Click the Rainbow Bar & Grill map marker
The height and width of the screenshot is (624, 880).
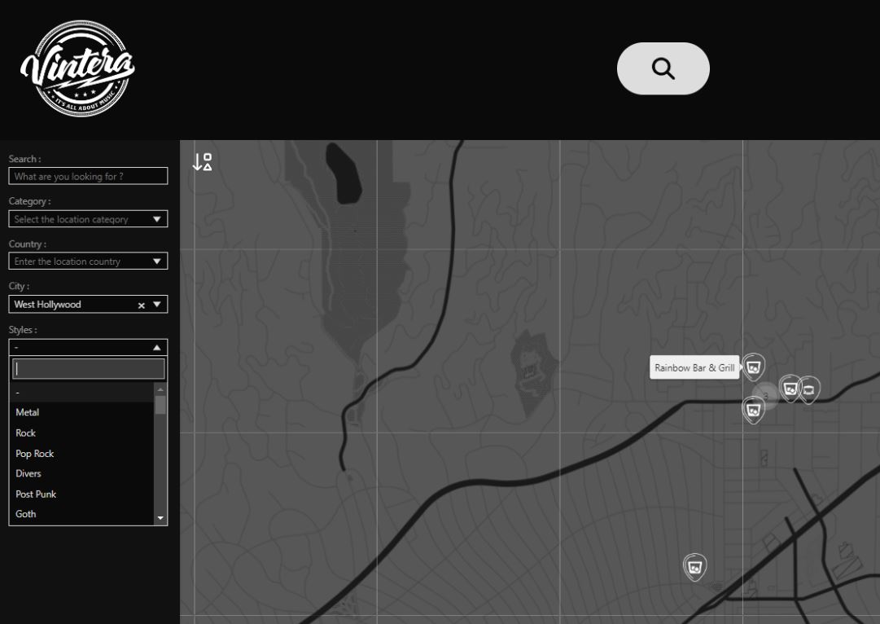[x=754, y=367]
